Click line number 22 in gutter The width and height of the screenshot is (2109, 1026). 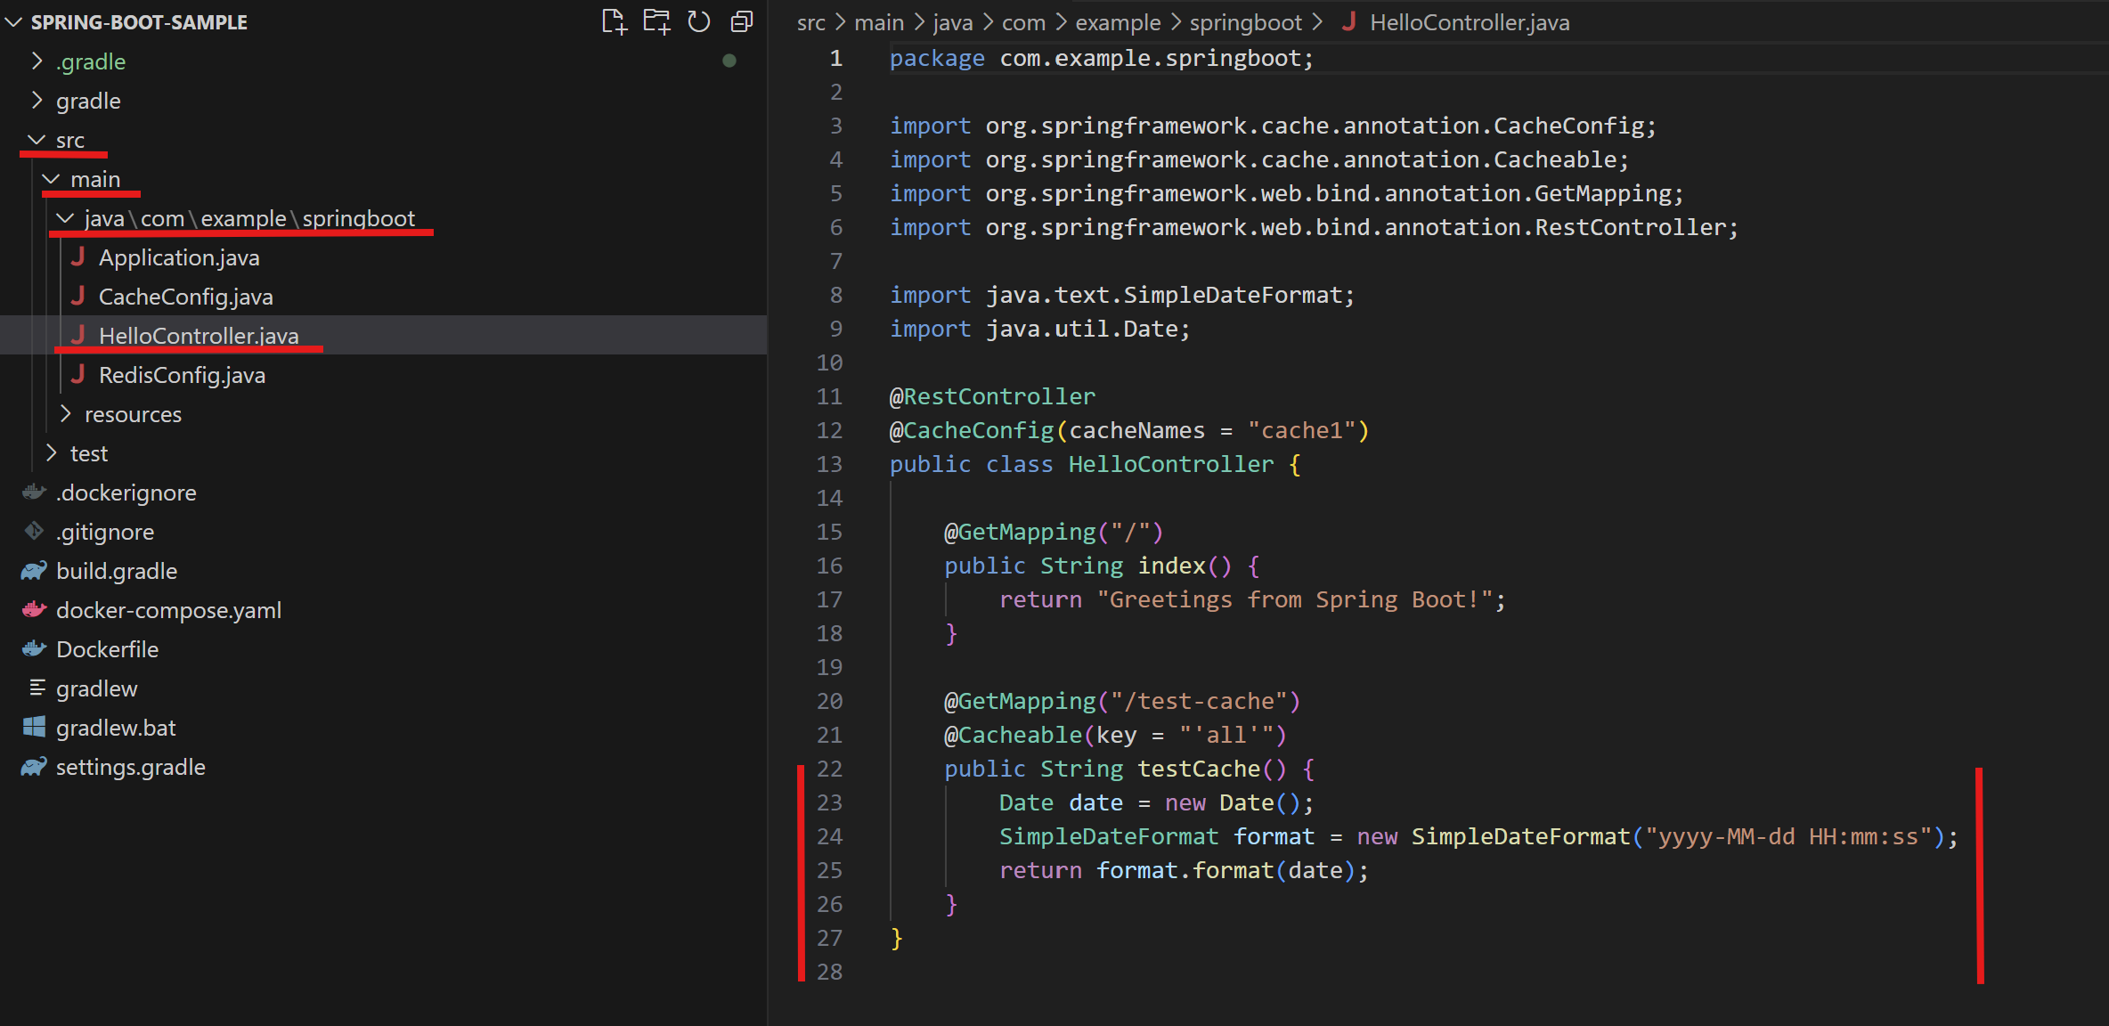click(x=829, y=769)
